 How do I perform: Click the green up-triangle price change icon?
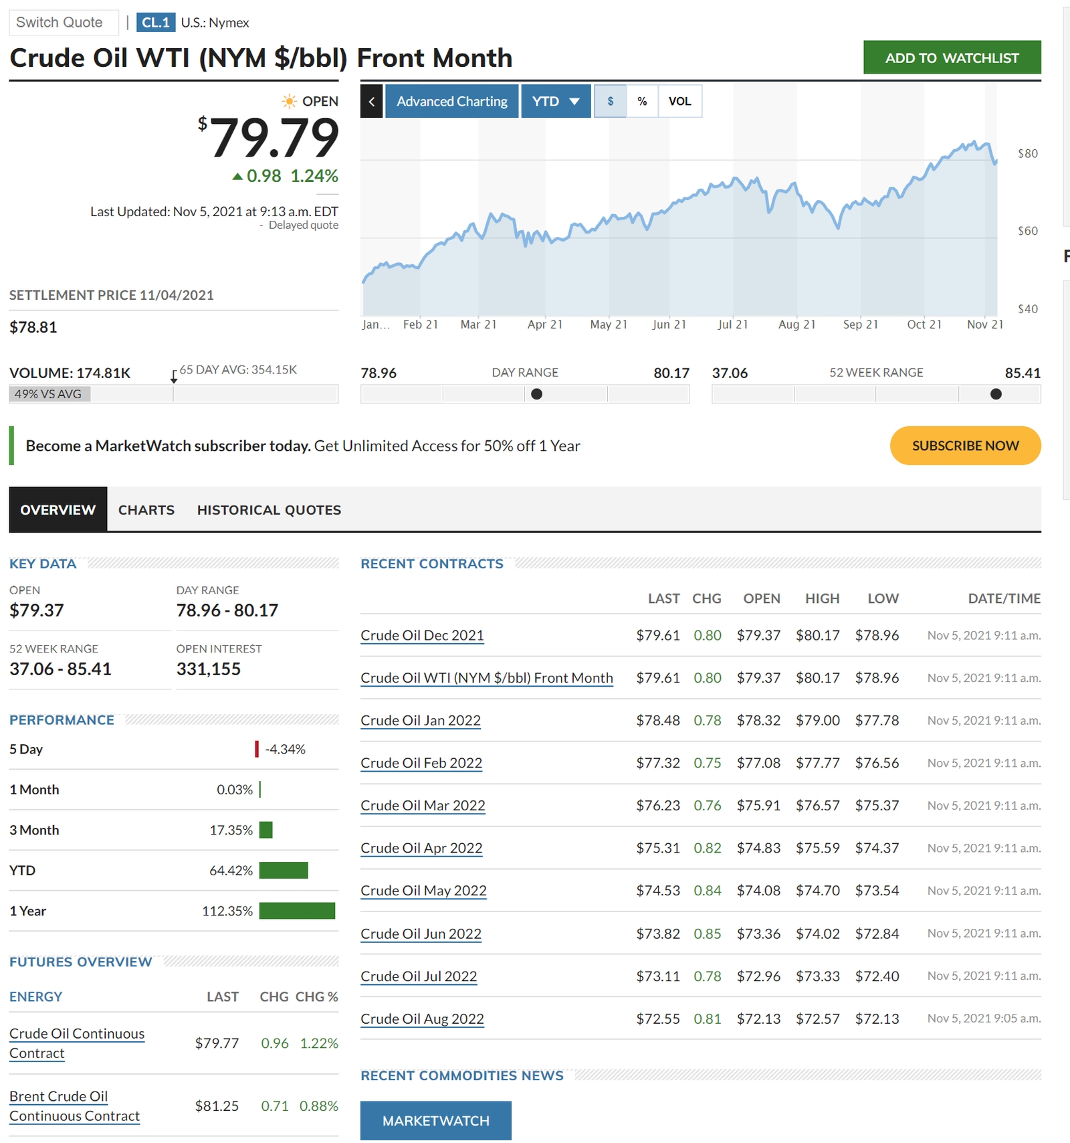pos(237,177)
